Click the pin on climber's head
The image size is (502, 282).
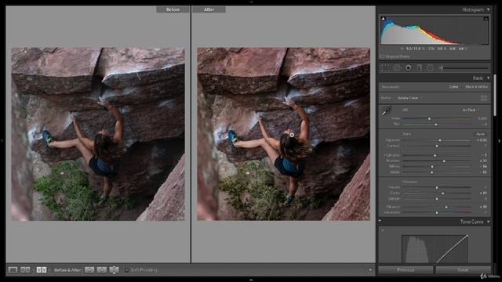(x=292, y=135)
